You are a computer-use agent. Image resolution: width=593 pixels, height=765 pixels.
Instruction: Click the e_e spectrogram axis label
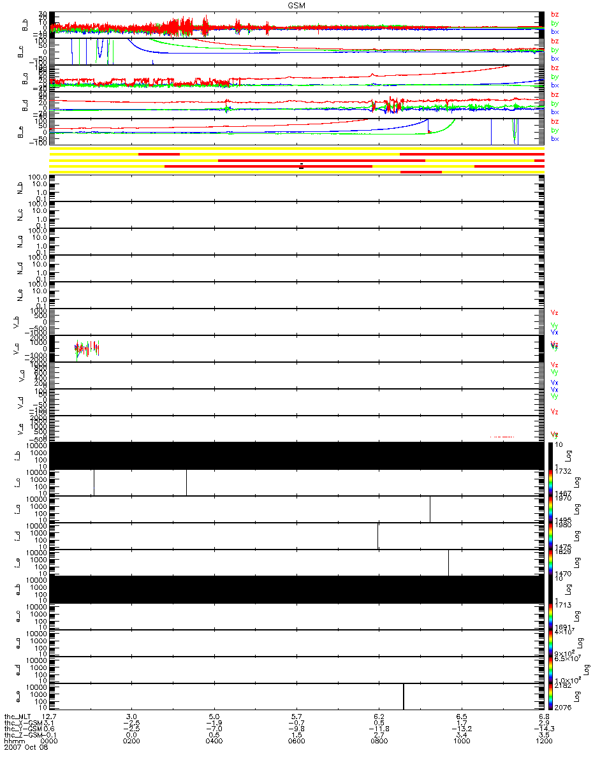point(18,697)
